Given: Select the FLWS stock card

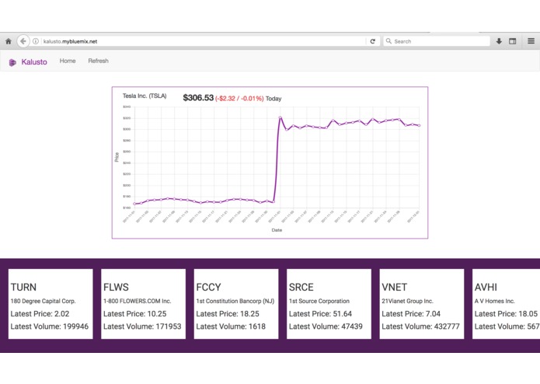Looking at the screenshot, I should pos(143,304).
